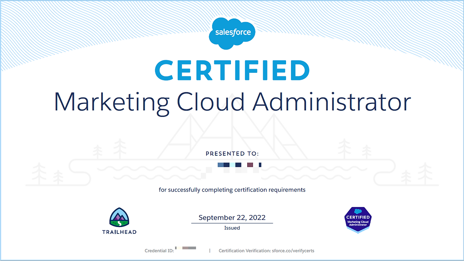
Task: Click the Credential ID label
Action: tap(159, 251)
